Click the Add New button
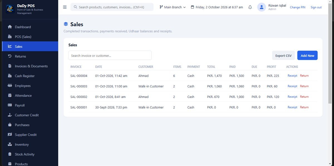Image resolution: width=334 pixels, height=166 pixels. click(x=307, y=55)
